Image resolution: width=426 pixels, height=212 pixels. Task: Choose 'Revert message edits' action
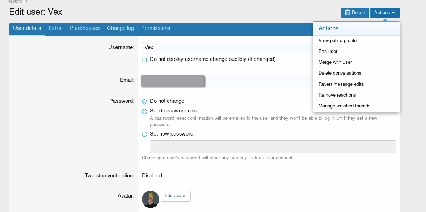(341, 84)
